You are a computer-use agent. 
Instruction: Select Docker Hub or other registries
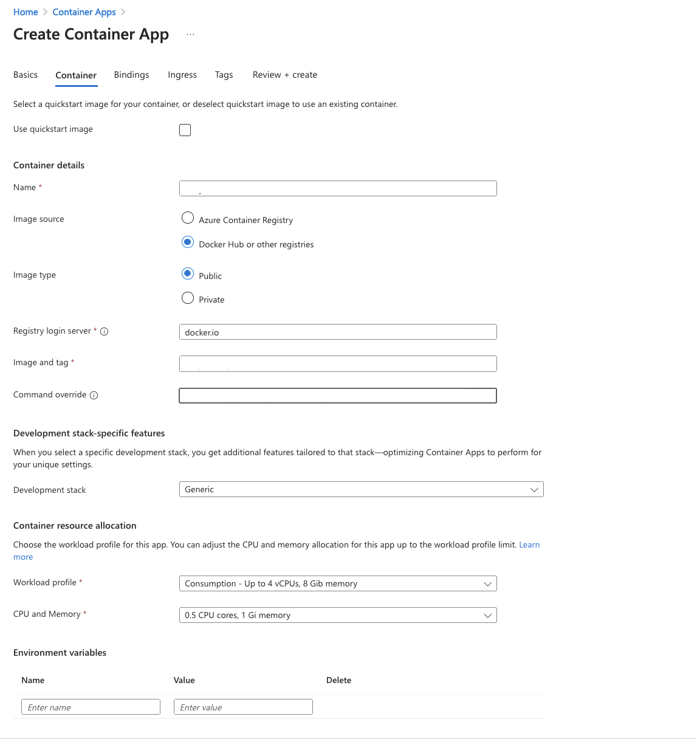(188, 242)
